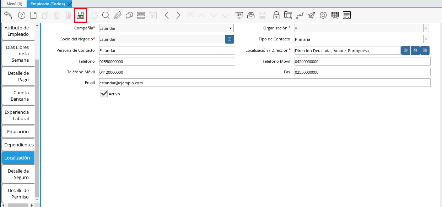Open Detalle de Seguro side tab
Screen dimensions: 442x207
18,174
